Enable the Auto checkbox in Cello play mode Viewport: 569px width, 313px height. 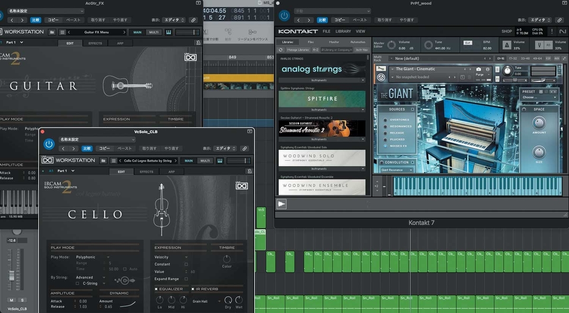tap(125, 269)
